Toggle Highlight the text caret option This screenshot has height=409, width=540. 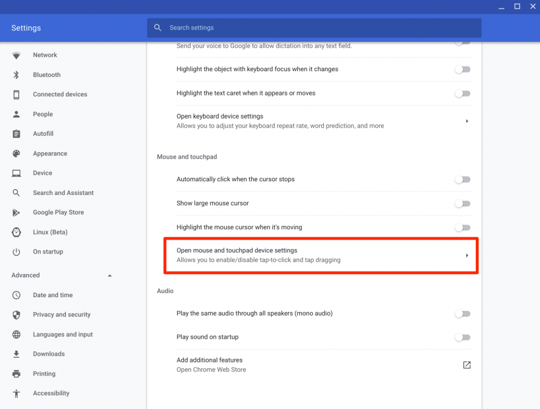(x=462, y=93)
